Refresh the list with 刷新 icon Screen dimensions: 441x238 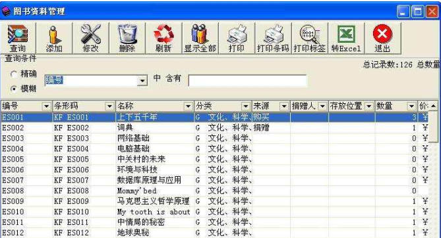163,38
